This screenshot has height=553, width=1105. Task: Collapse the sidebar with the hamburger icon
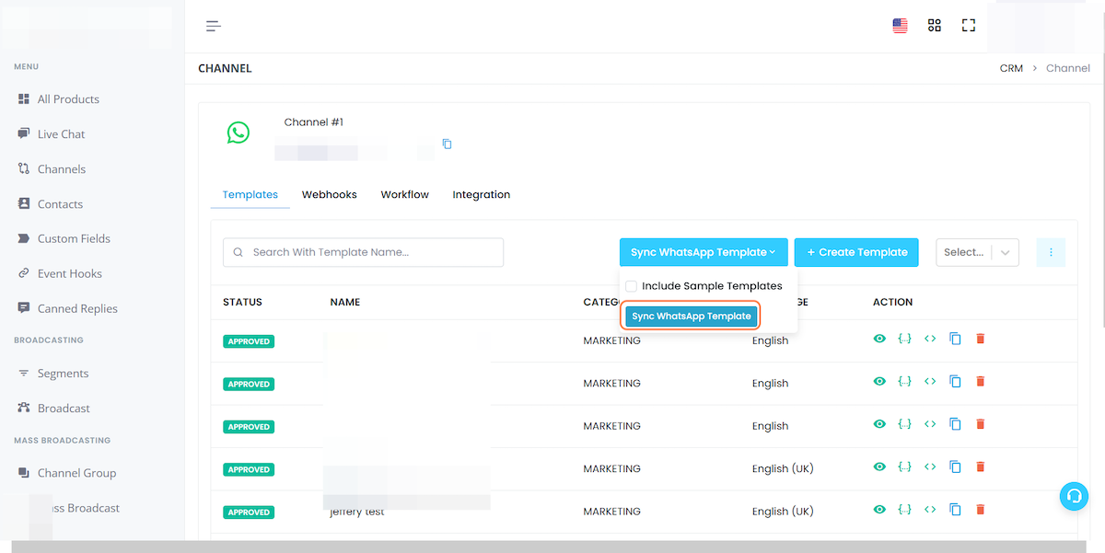tap(214, 26)
